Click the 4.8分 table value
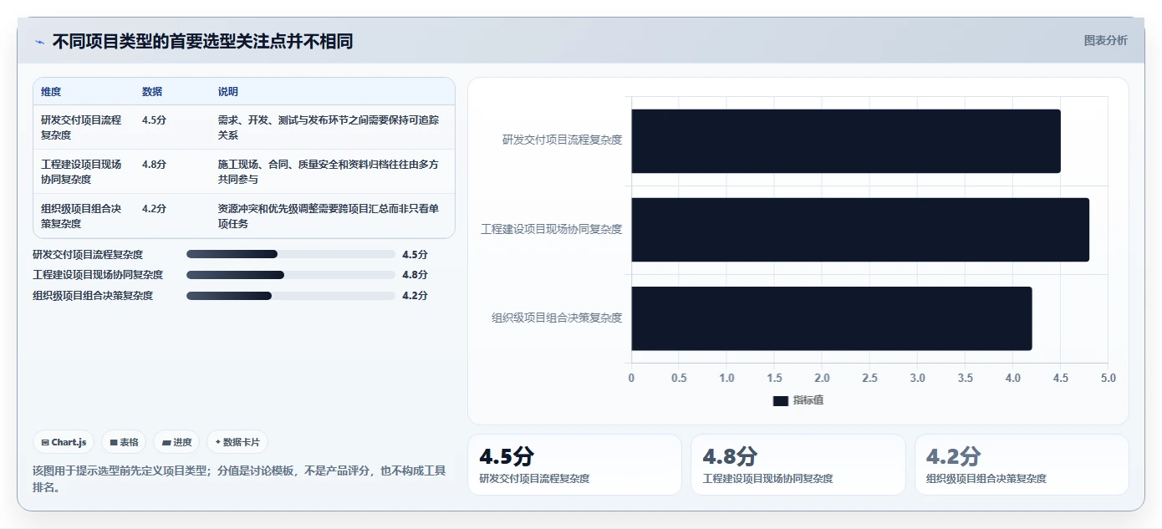 154,165
